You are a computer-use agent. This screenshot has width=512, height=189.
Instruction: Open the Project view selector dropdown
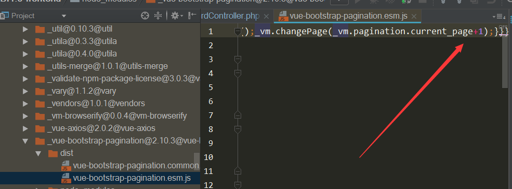pos(63,16)
